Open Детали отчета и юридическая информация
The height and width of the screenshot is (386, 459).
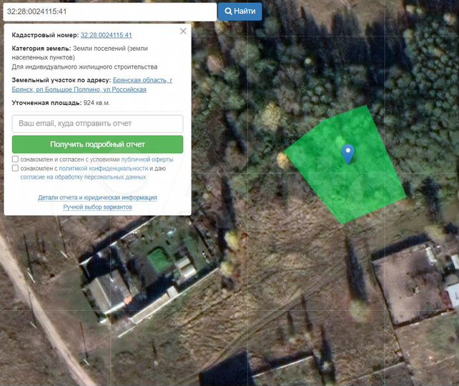(98, 197)
